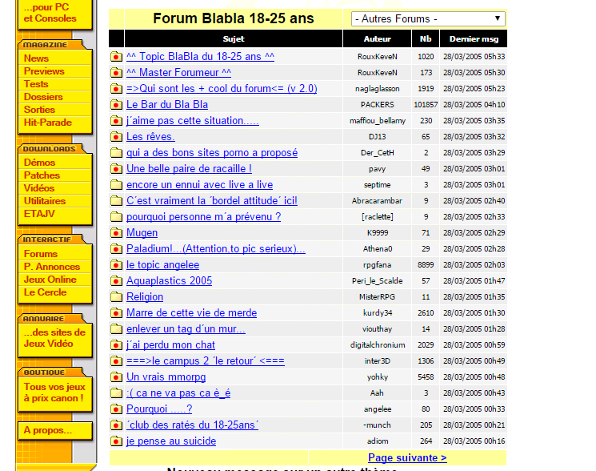Click the folder icon beside 'Mugen' topic

116,233
